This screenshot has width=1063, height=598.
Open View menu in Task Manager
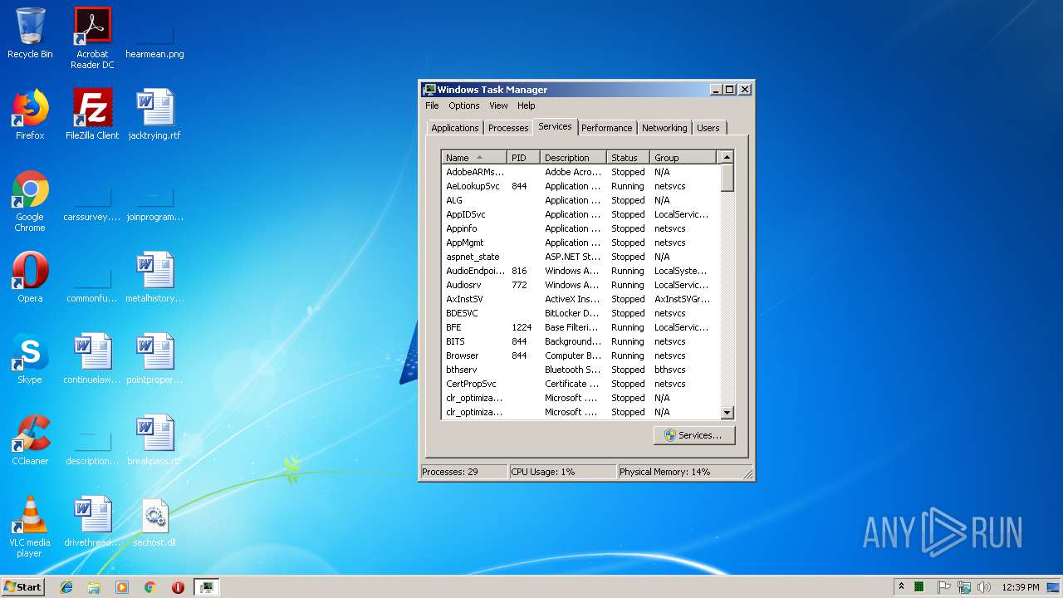[x=498, y=105]
